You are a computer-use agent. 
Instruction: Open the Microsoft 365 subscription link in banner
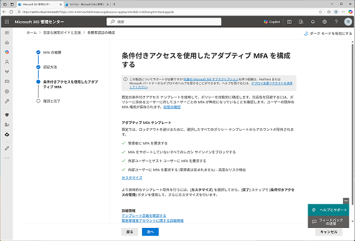click(x=211, y=79)
